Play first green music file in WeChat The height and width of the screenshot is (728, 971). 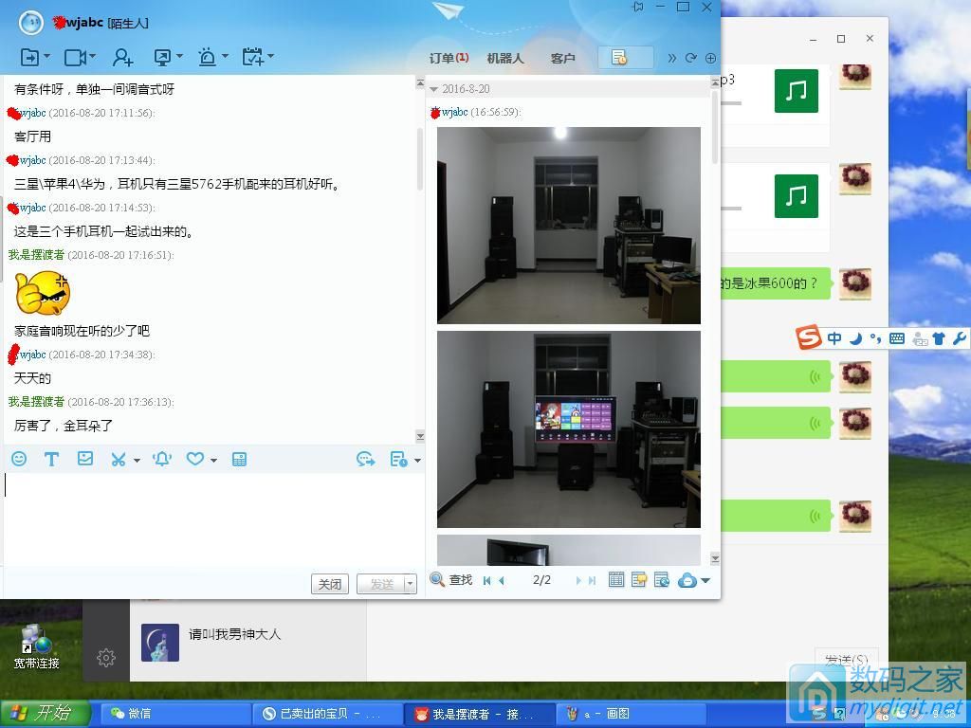(796, 91)
